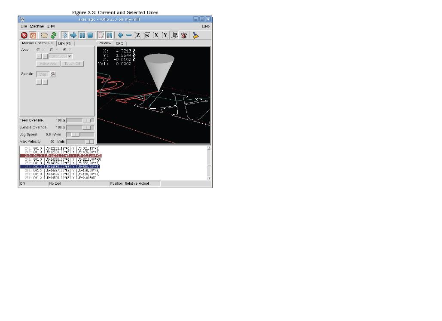Switch to perspective P view

174,35
